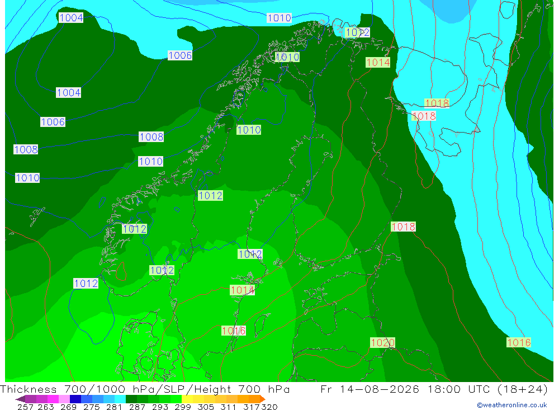Click the '18:00 UTC' forecast time
This screenshot has height=410, width=559.
tap(459, 389)
